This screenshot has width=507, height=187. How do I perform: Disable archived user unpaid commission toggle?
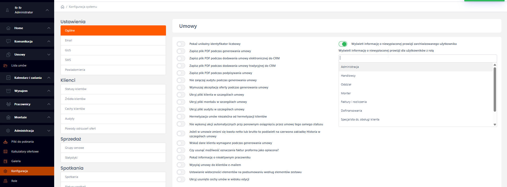pos(343,44)
